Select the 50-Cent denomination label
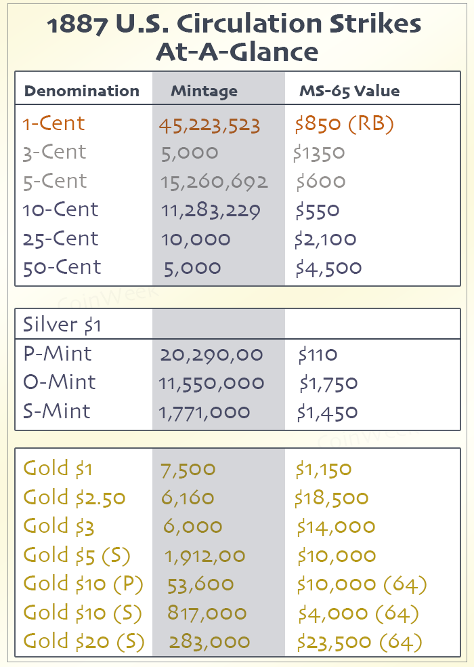The width and height of the screenshot is (474, 667). [x=62, y=268]
